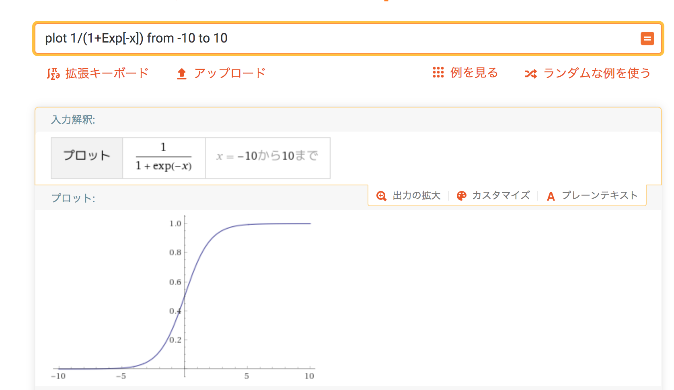The width and height of the screenshot is (674, 390).
Task: Open 例を見る examples list
Action: tap(474, 73)
